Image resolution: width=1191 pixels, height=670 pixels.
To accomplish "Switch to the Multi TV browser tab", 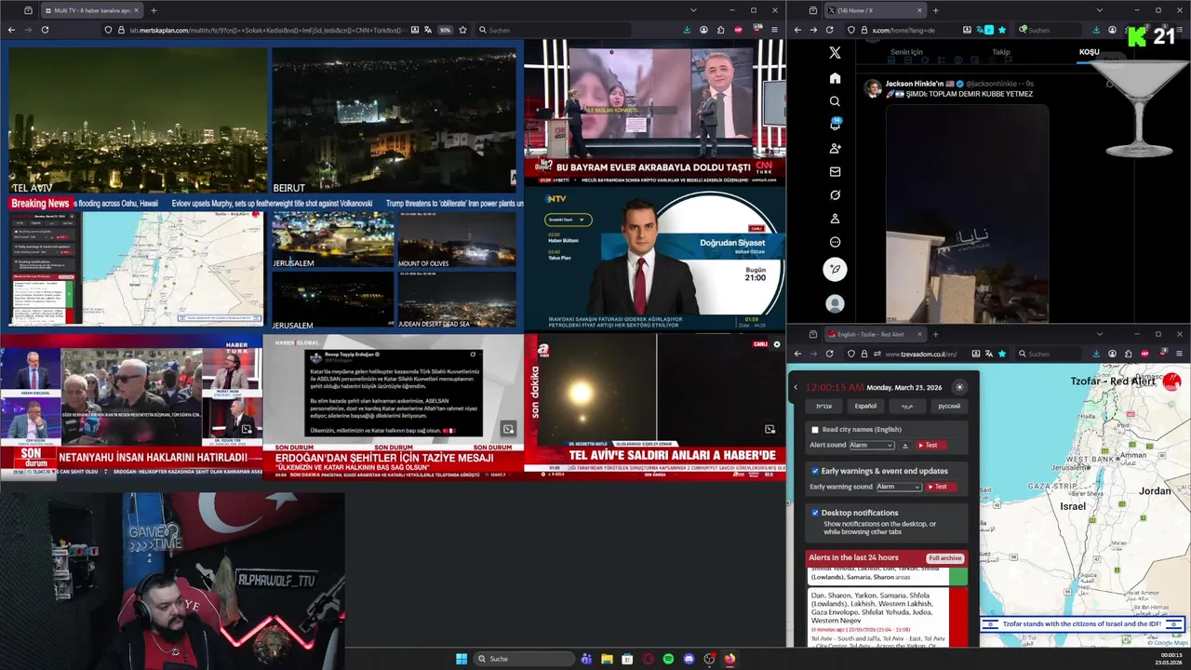I will point(91,10).
